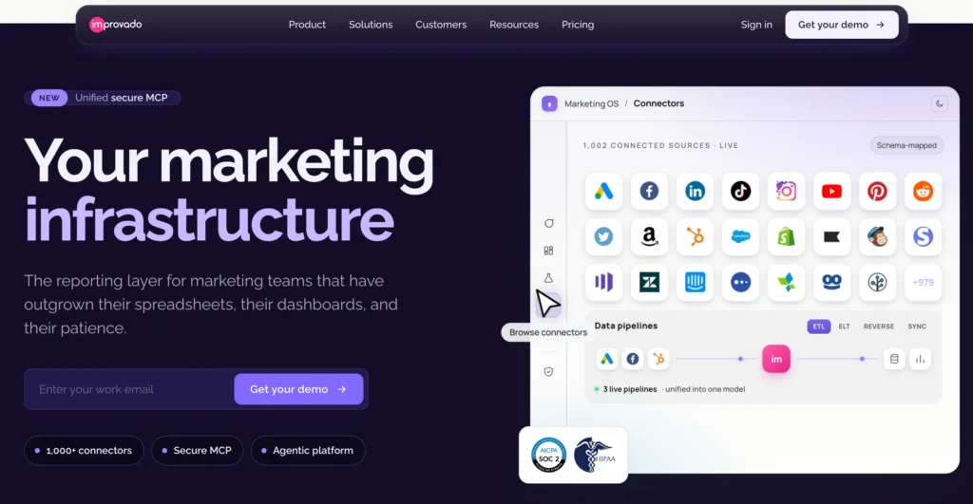Screen dimensions: 973x504
Task: Open the Twitter bird connector tile
Action: (603, 236)
